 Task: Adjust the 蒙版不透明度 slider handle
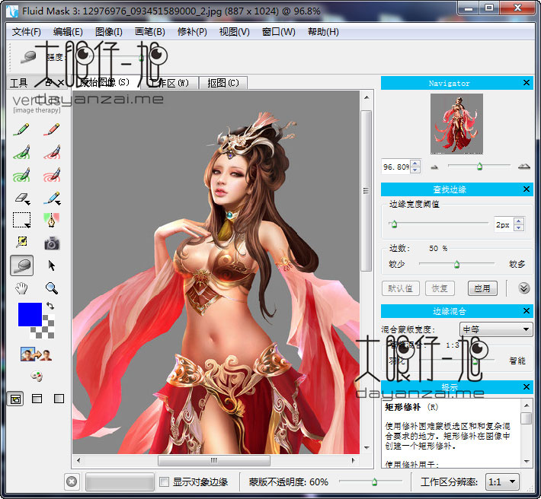tap(375, 482)
